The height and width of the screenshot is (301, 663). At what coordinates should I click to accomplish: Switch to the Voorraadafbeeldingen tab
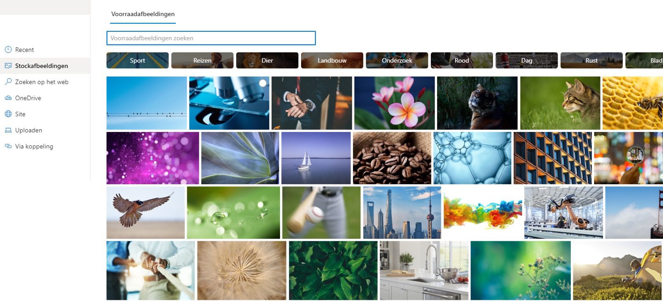[143, 14]
